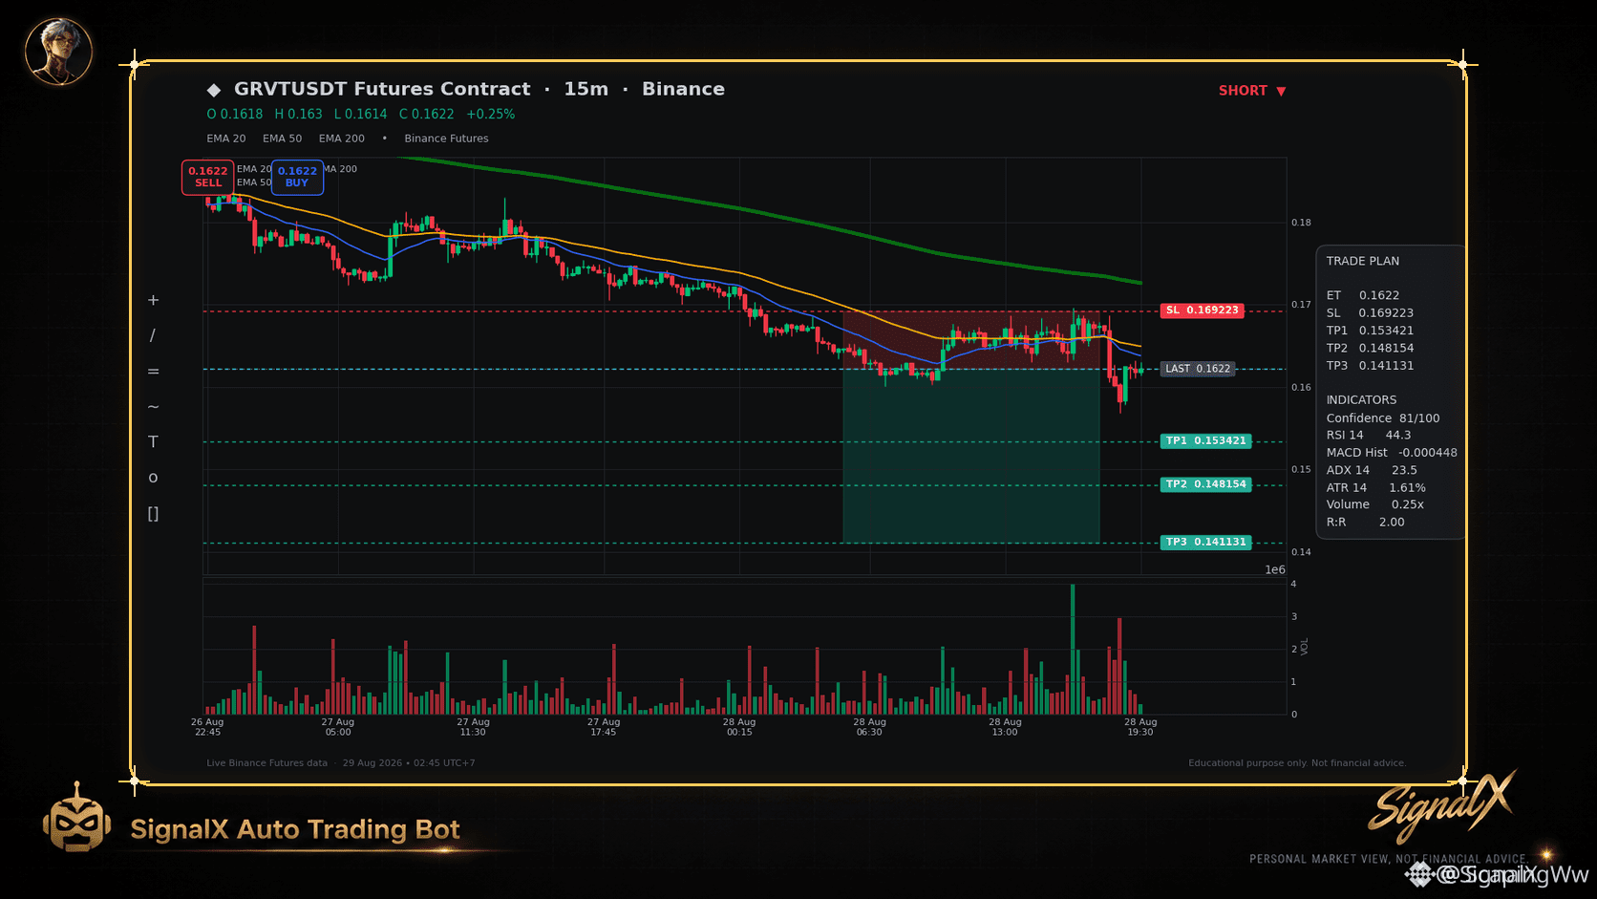Click the L 0.1614 low value
The width and height of the screenshot is (1597, 899).
(361, 114)
